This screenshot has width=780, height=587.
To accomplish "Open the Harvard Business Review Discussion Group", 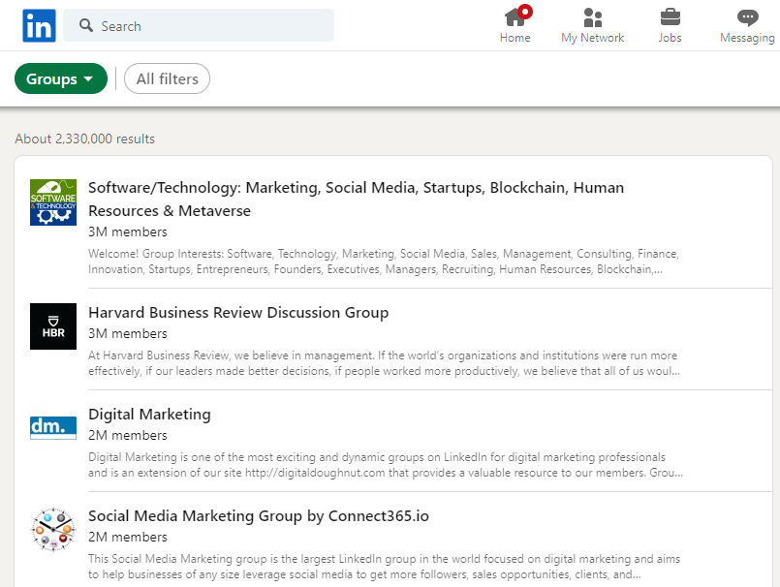I will pos(238,313).
